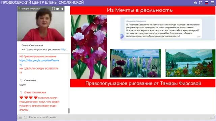
Task: Click the Из Мечты в реальность banner
Action: 143,10
